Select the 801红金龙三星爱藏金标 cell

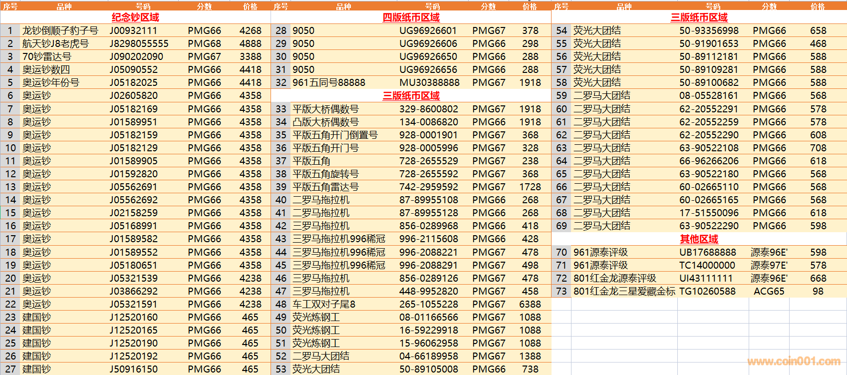tap(624, 291)
